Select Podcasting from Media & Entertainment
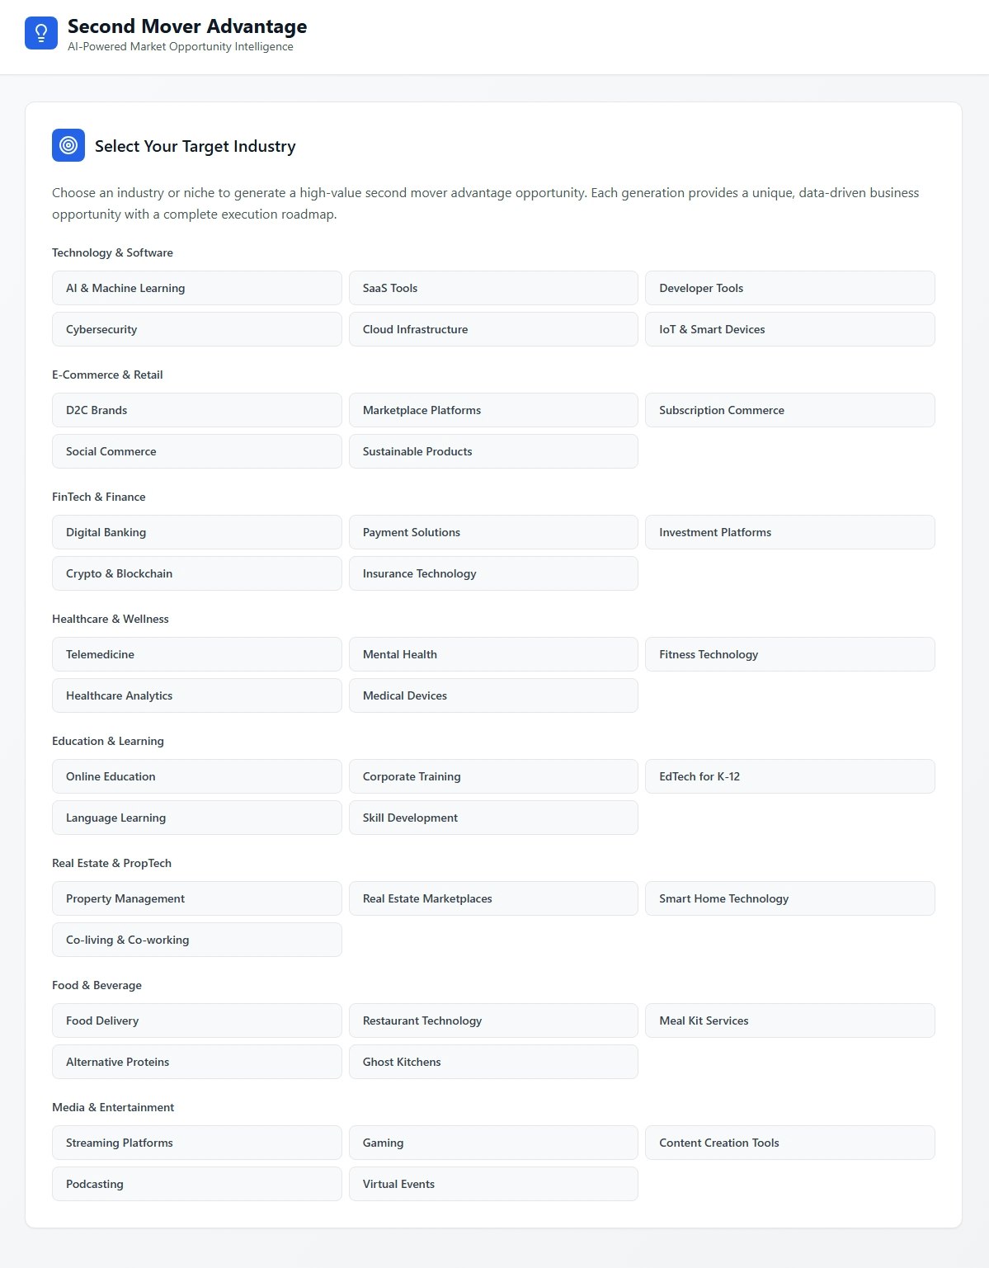Screen dimensions: 989x1268 tap(196, 1183)
